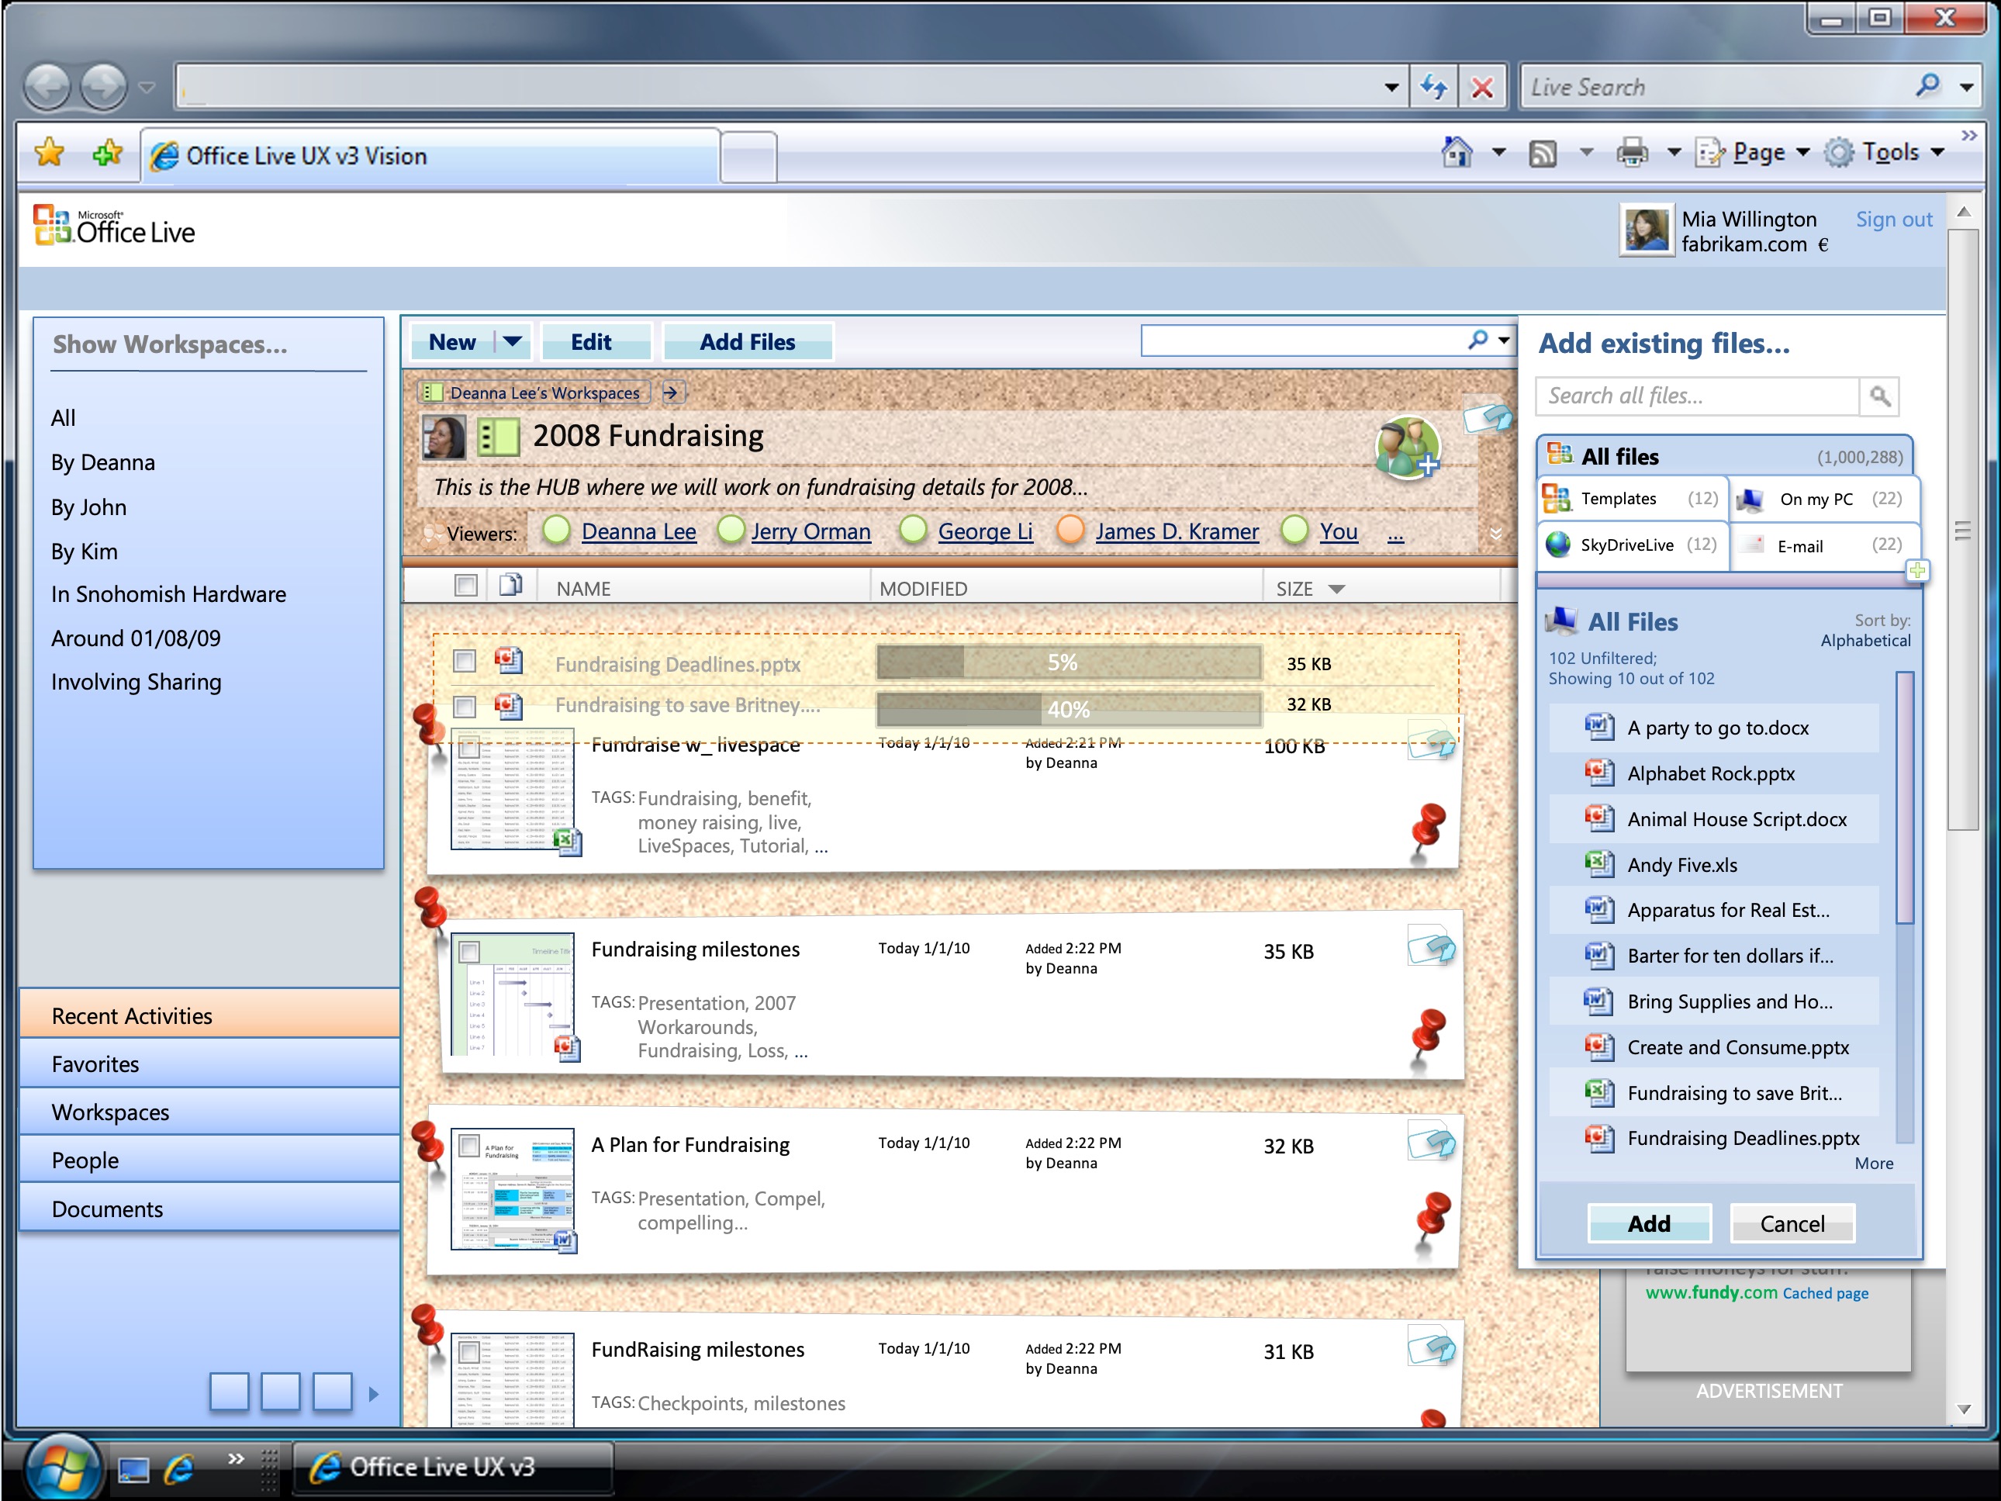
Task: Check the A Plan for Fundraising thumbnail checkbox
Action: click(x=469, y=1146)
